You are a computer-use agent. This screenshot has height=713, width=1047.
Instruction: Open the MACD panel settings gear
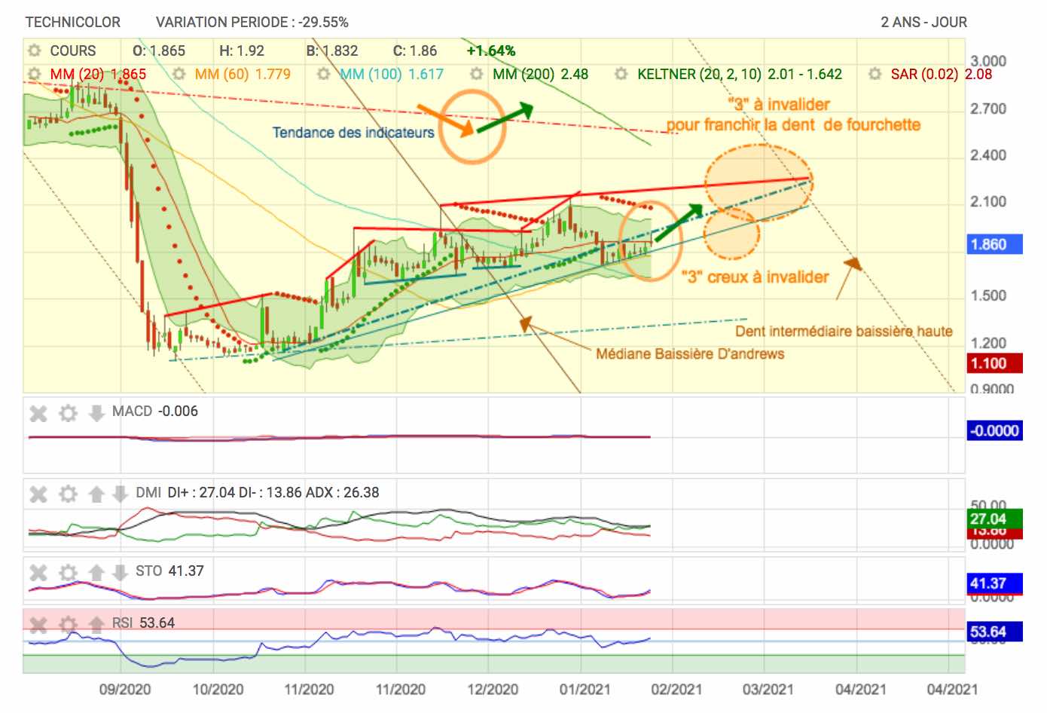tap(68, 413)
